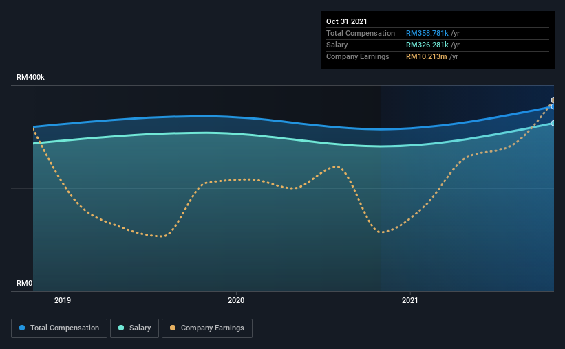Click the Salary tooltip label
The width and height of the screenshot is (565, 349).
click(337, 45)
